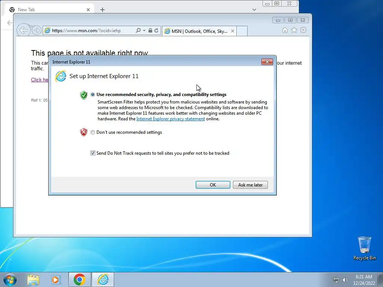Choose Ask me later button

click(x=250, y=185)
